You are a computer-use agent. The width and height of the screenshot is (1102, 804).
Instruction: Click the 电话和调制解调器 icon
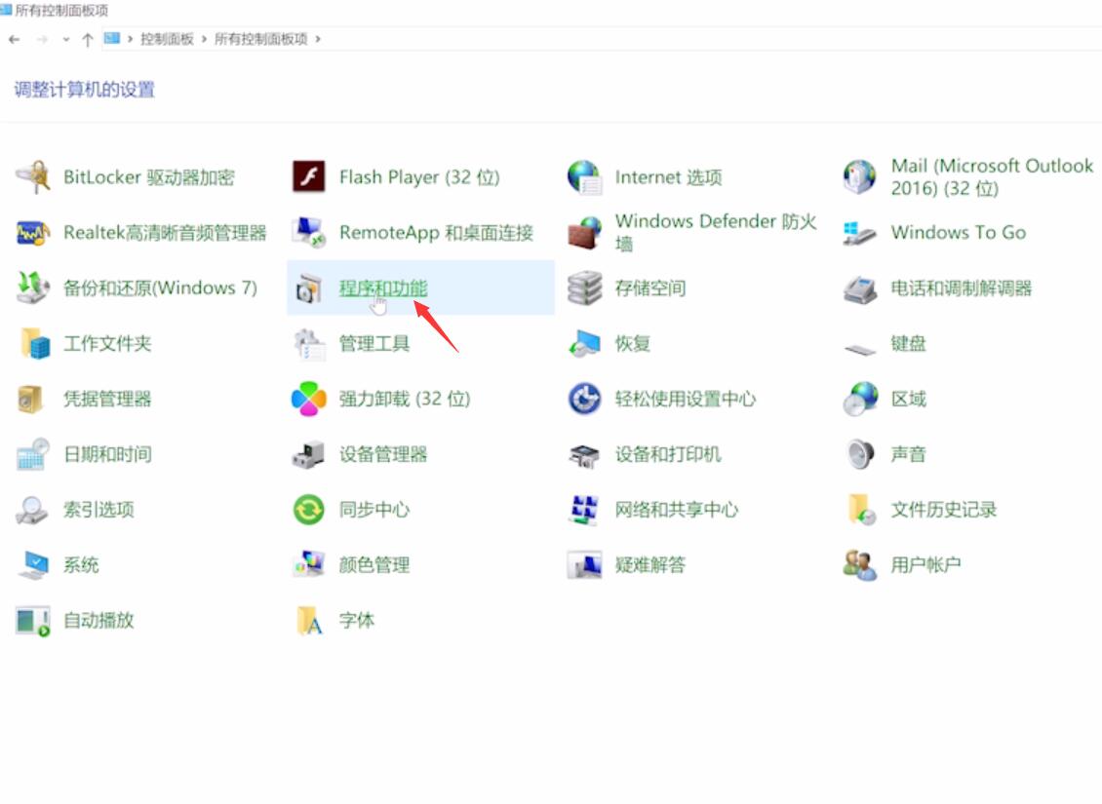859,288
